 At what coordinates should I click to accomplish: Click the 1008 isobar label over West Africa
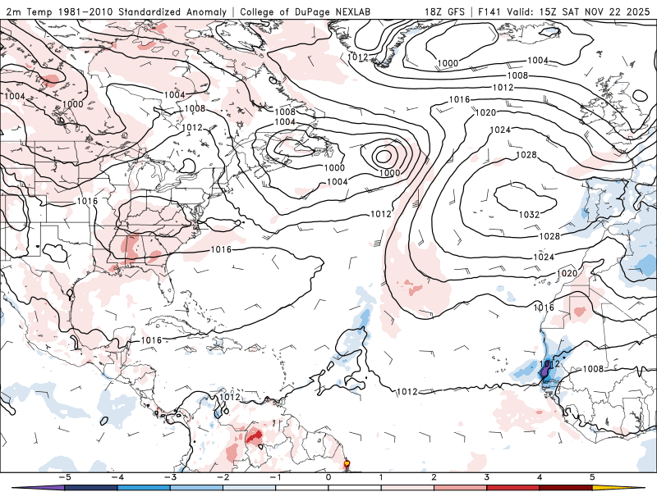593,368
